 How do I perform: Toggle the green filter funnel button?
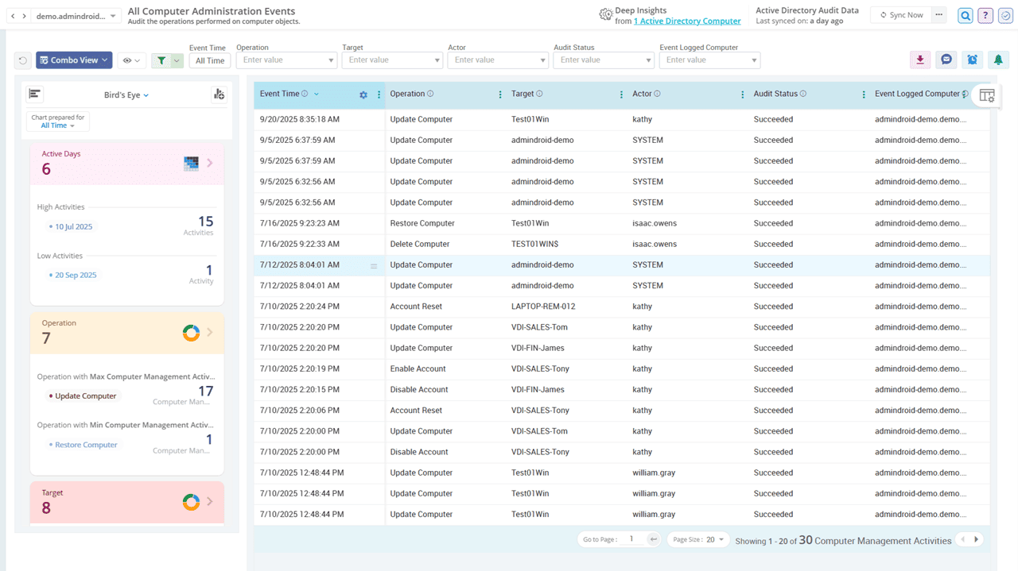(162, 60)
